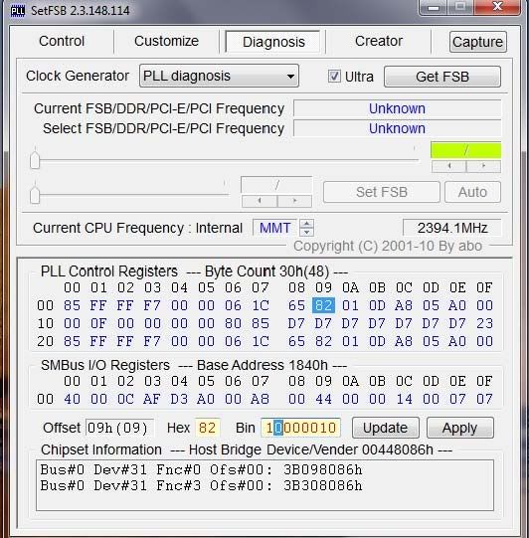529x538 pixels.
Task: Click the SetFSB PLL title bar icon
Action: (18, 11)
